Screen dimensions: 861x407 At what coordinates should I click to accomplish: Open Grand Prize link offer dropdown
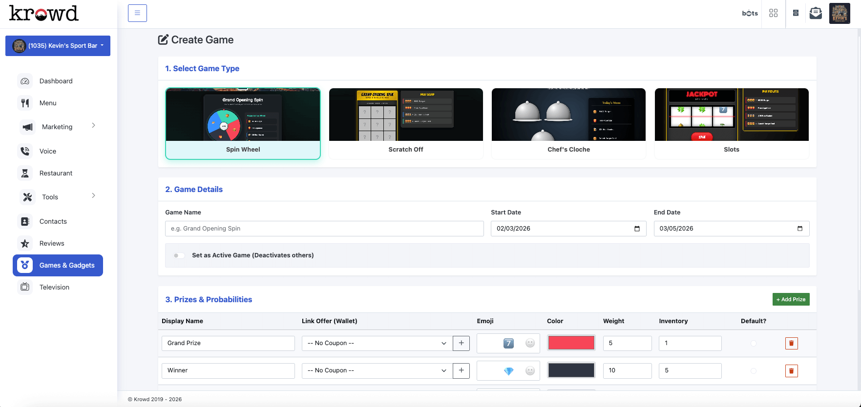click(x=377, y=343)
